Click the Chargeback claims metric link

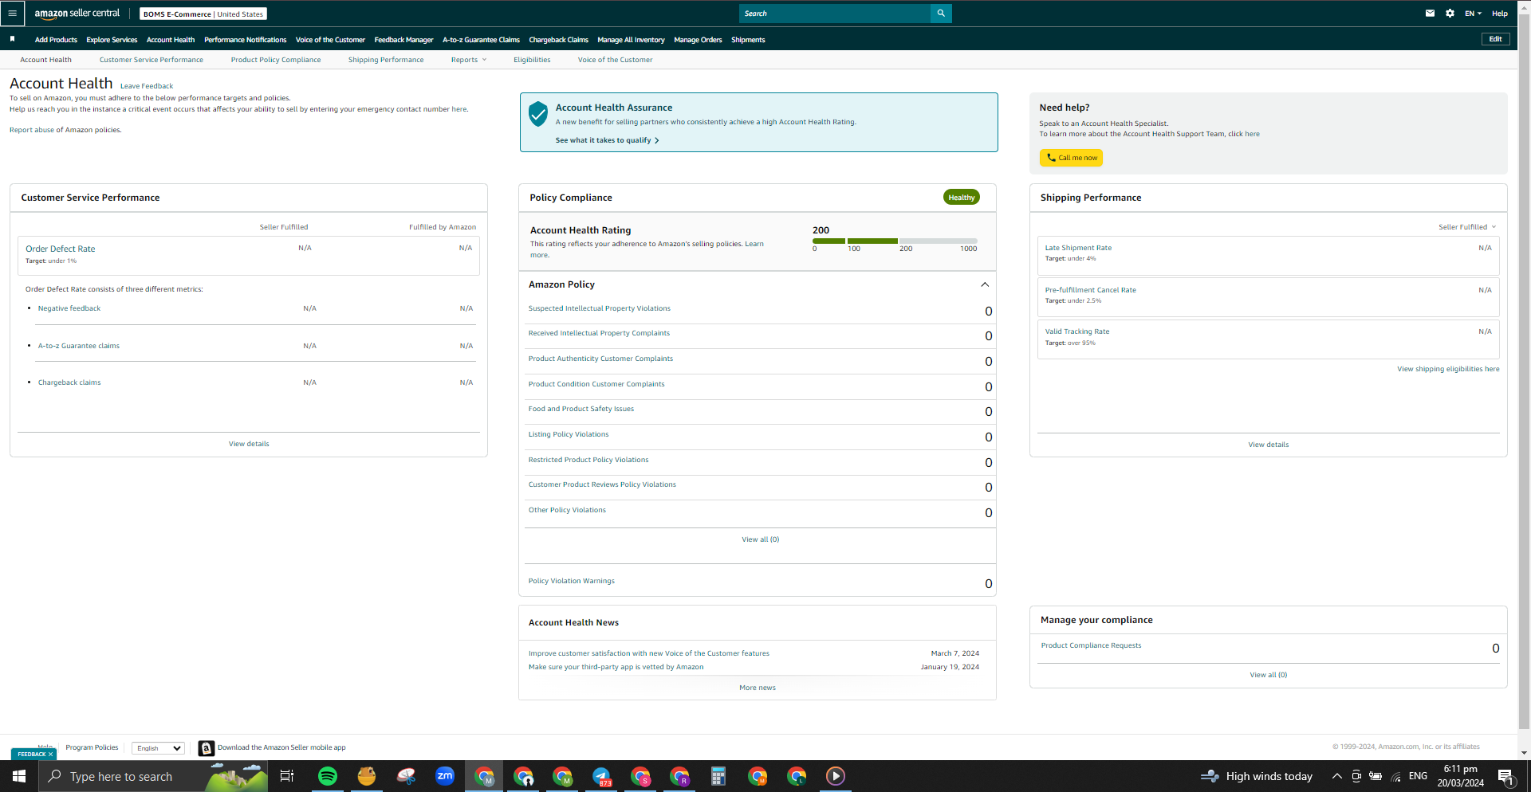69,382
